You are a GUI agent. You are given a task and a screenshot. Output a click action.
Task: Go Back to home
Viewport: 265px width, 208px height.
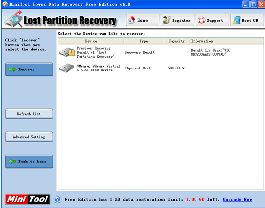(29, 162)
